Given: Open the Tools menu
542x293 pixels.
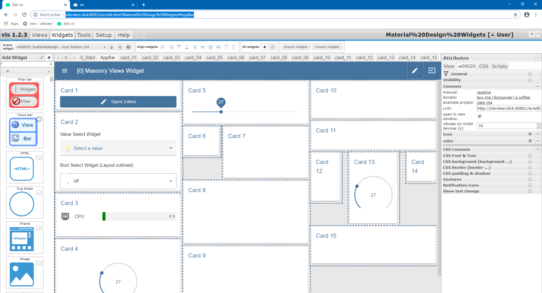Looking at the screenshot, I should (x=84, y=35).
